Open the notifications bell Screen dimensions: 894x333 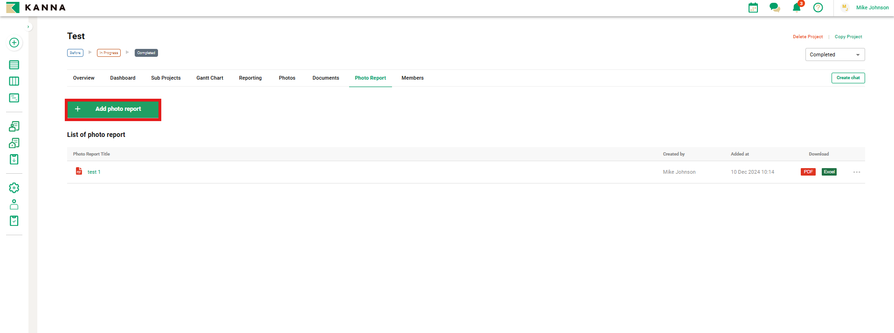point(797,7)
